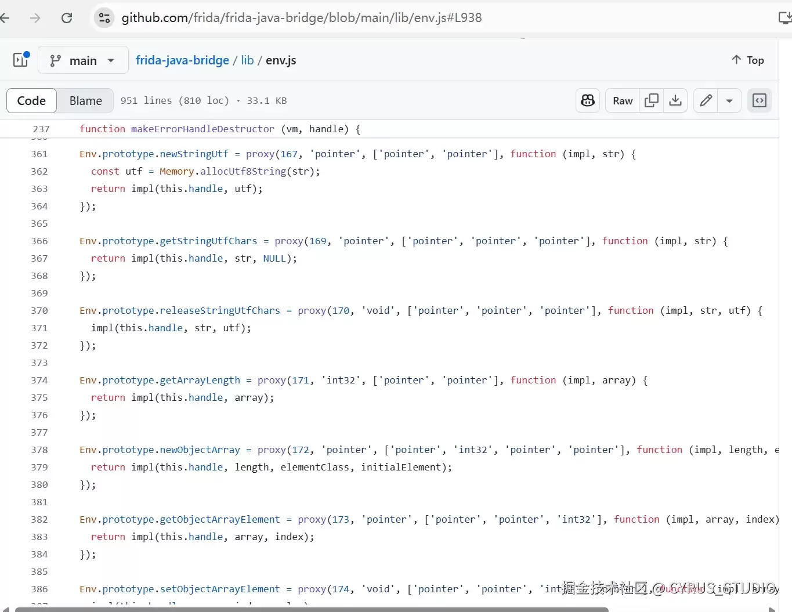Screen dimensions: 792x612
Task: Open the lib folder breadcrumb
Action: [x=247, y=60]
